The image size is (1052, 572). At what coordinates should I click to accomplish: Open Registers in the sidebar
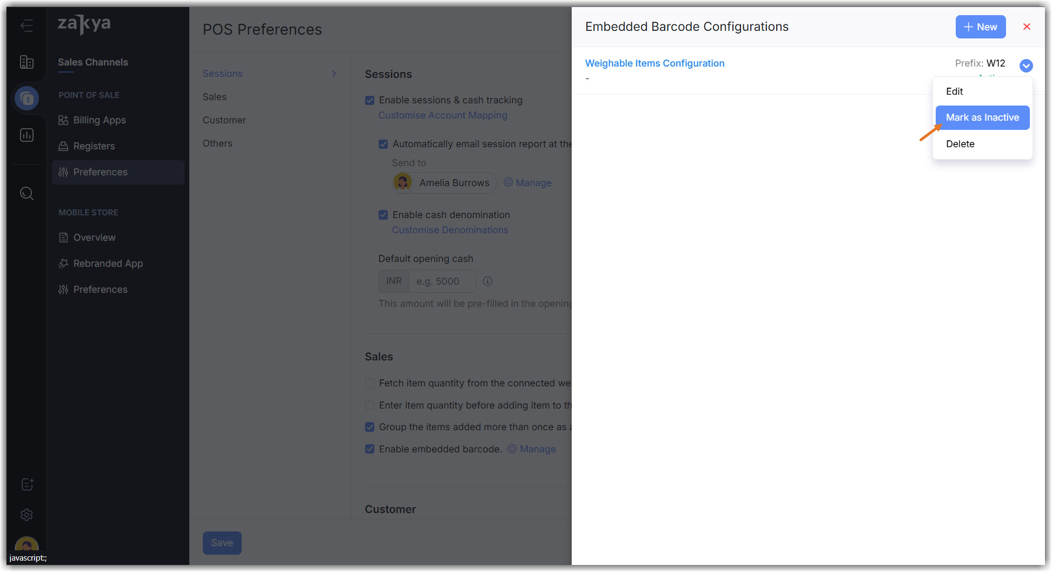(x=94, y=146)
